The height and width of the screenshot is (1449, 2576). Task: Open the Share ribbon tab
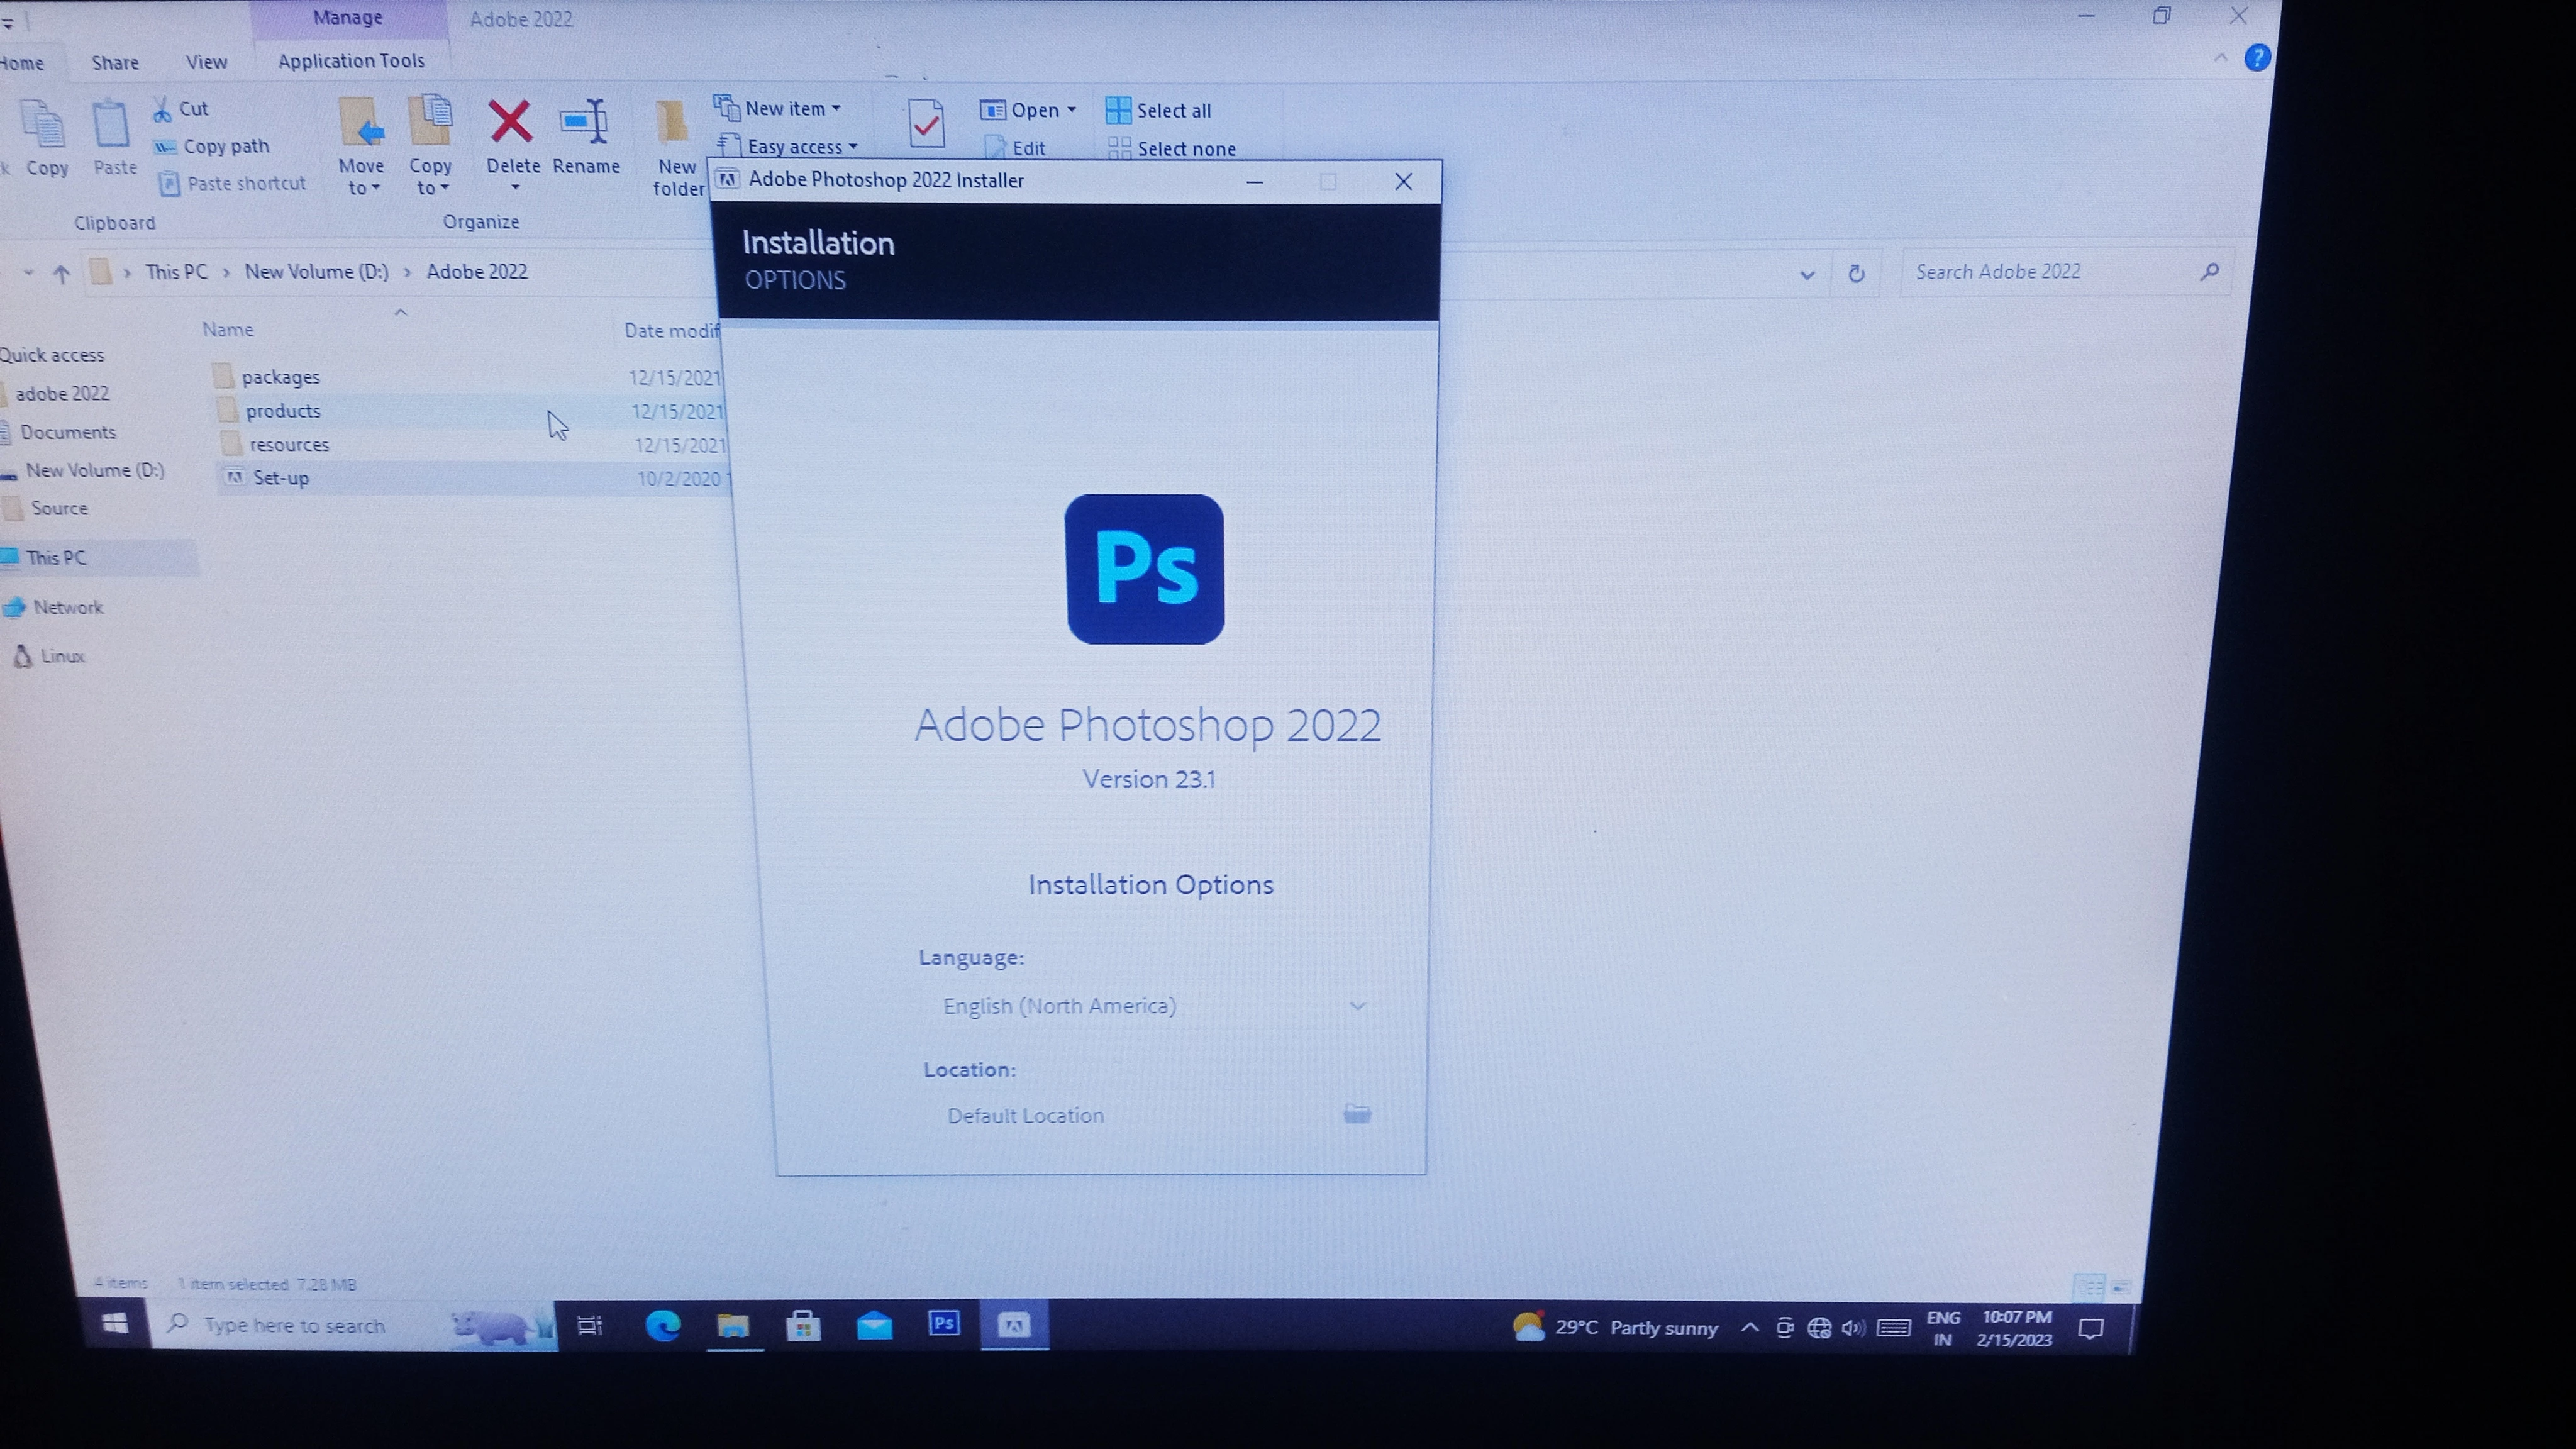115,62
